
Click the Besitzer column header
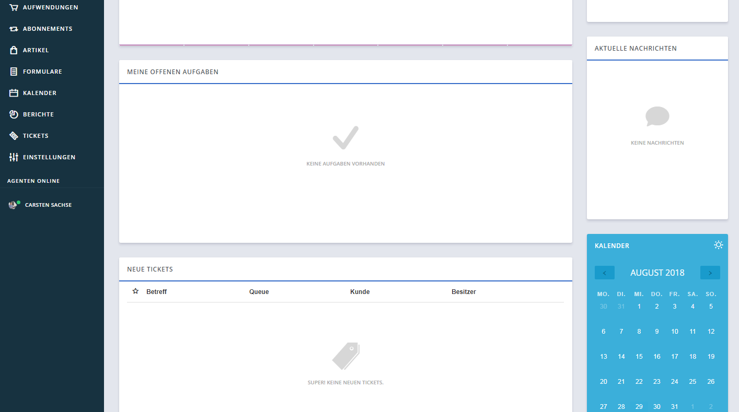pyautogui.click(x=464, y=292)
